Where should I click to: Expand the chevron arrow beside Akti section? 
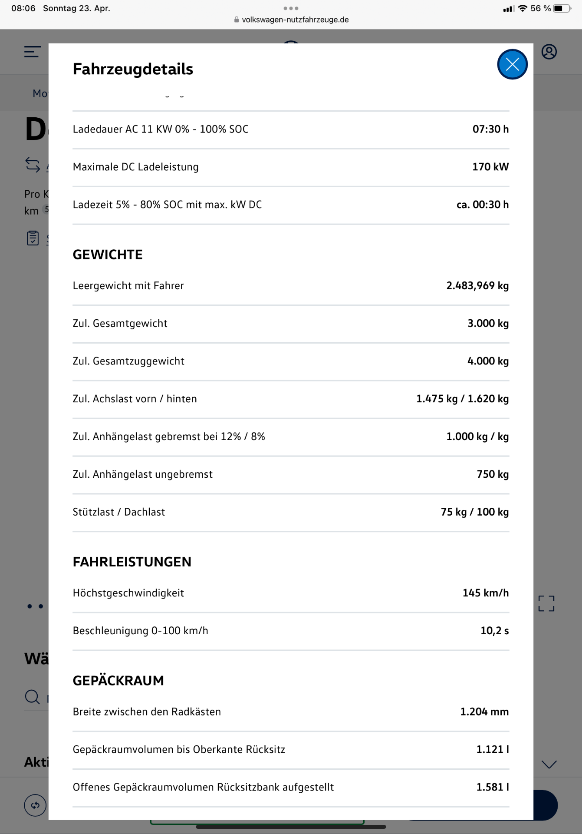point(549,764)
